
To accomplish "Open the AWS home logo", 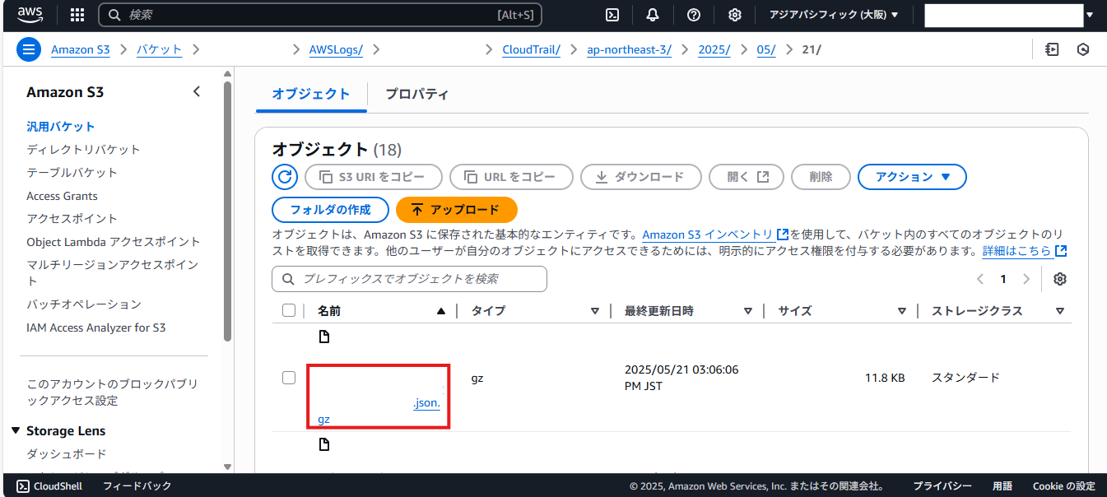I will click(30, 14).
